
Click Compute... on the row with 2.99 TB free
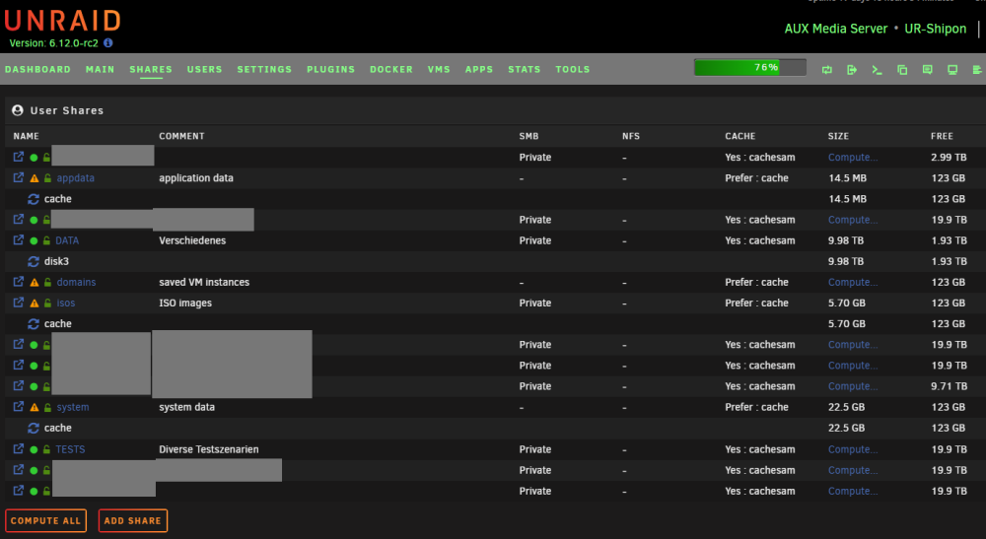[853, 157]
